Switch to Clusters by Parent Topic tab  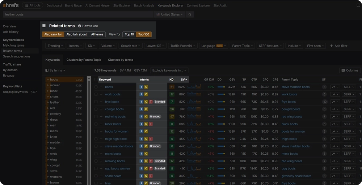84,60
